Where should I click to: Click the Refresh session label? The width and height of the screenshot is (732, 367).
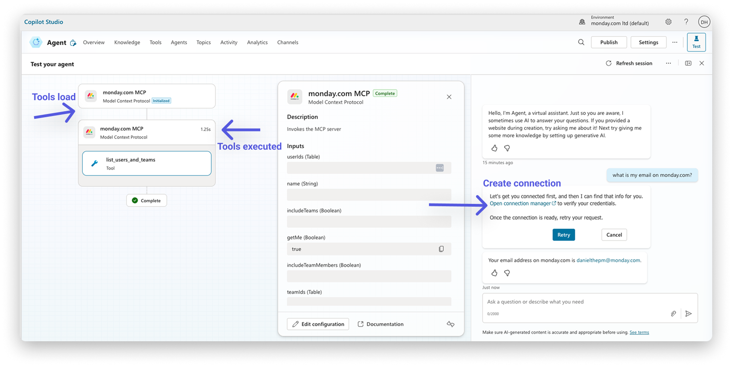(x=634, y=63)
